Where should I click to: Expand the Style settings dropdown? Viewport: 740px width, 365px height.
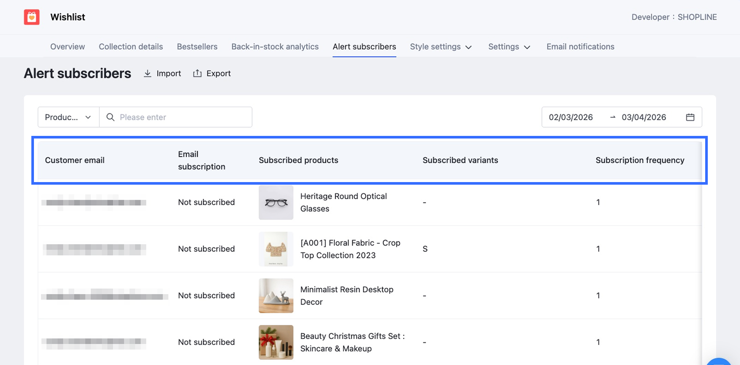tap(441, 47)
